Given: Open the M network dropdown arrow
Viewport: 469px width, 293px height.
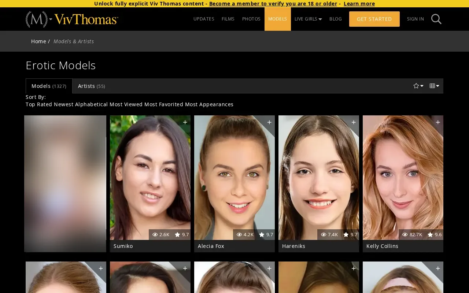Looking at the screenshot, I should pyautogui.click(x=51, y=19).
